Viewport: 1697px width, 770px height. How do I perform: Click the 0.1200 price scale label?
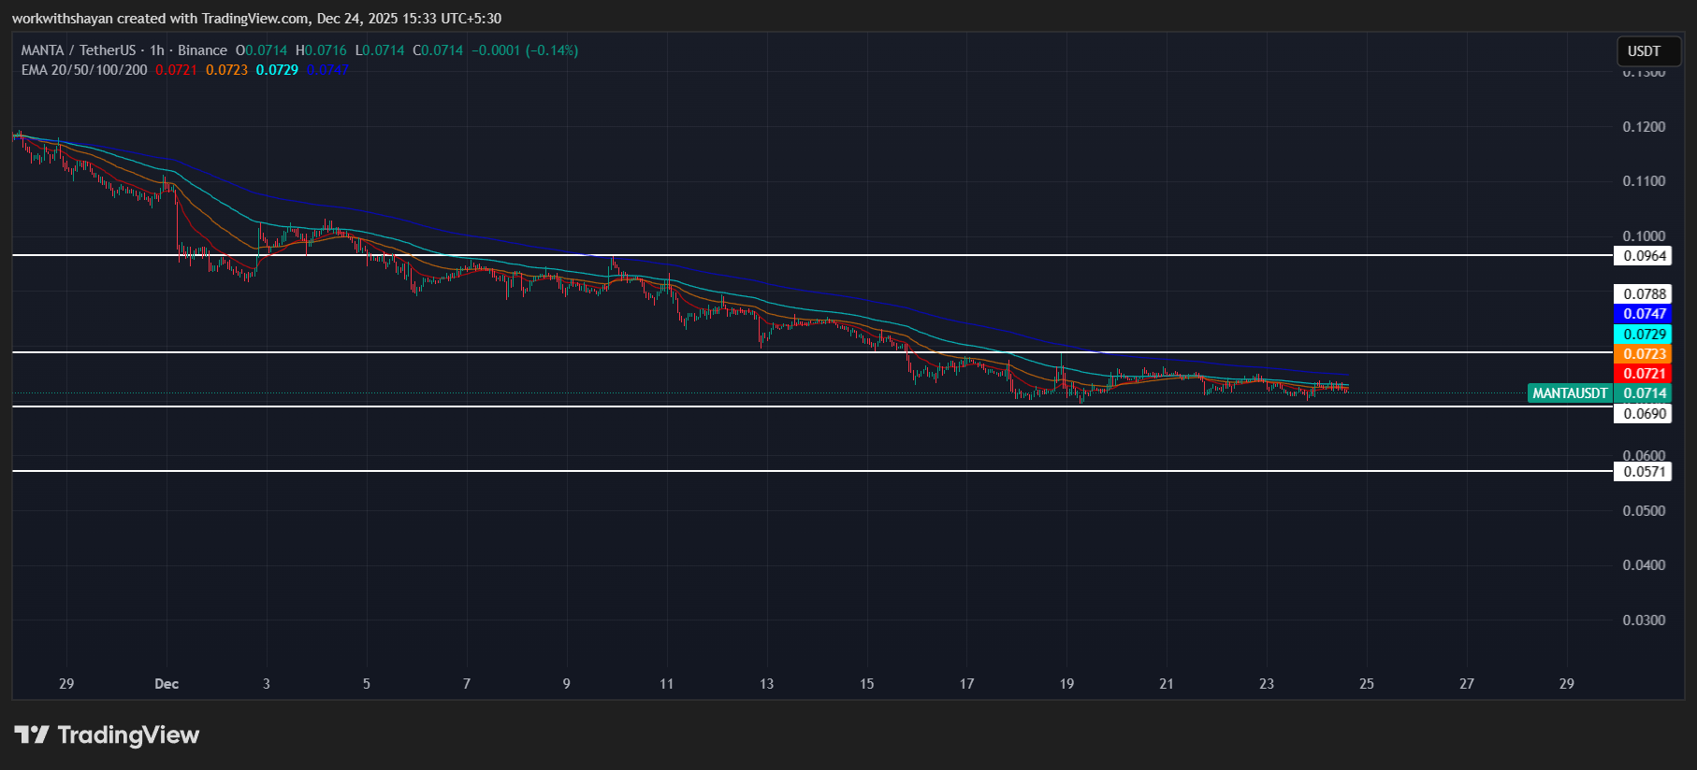pyautogui.click(x=1644, y=127)
